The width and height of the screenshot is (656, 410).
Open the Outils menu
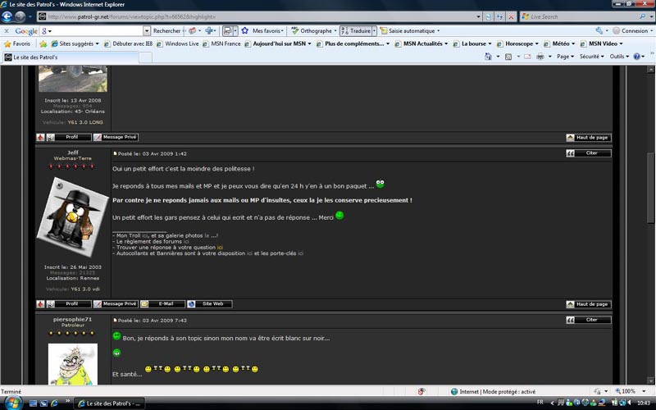coord(619,57)
